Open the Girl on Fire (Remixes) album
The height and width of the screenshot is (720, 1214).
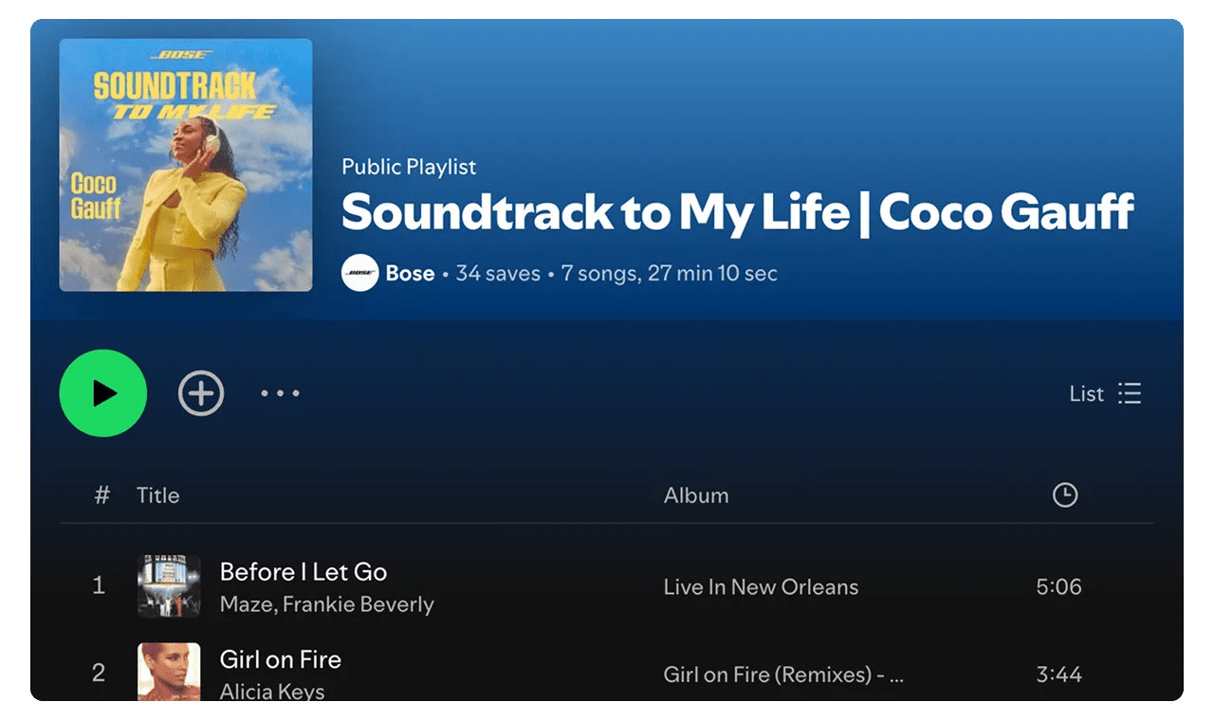[x=783, y=675]
